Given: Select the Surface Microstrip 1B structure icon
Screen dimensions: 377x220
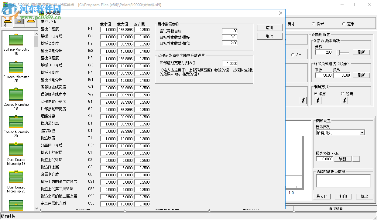Looking at the screenshot, I should click(x=16, y=40).
